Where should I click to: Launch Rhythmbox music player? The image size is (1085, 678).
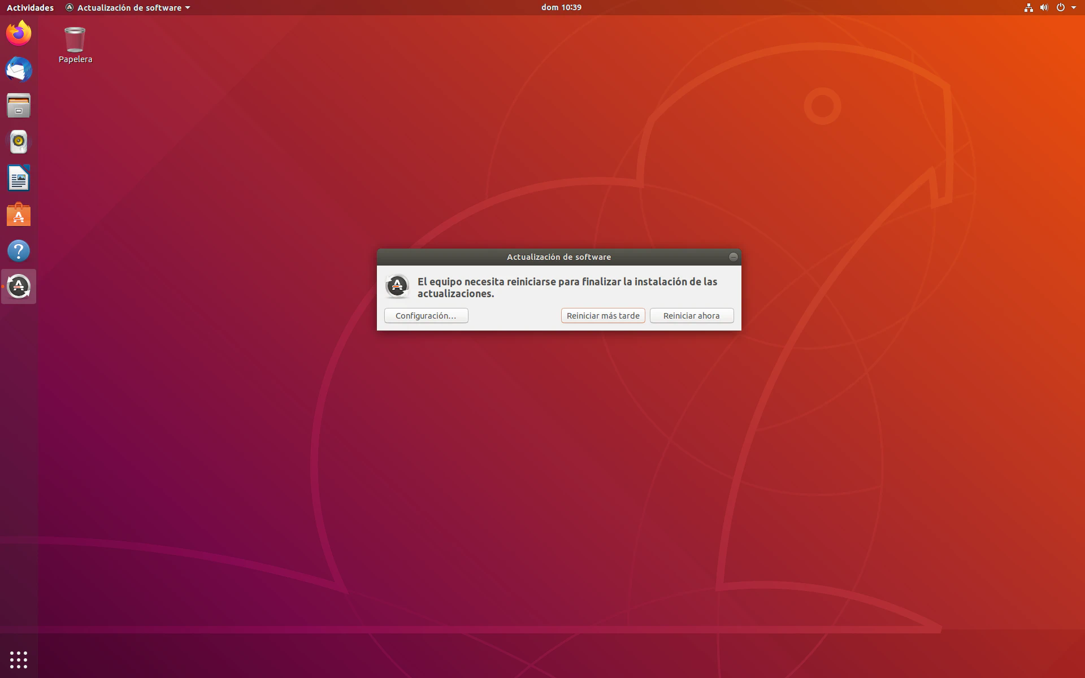tap(19, 142)
